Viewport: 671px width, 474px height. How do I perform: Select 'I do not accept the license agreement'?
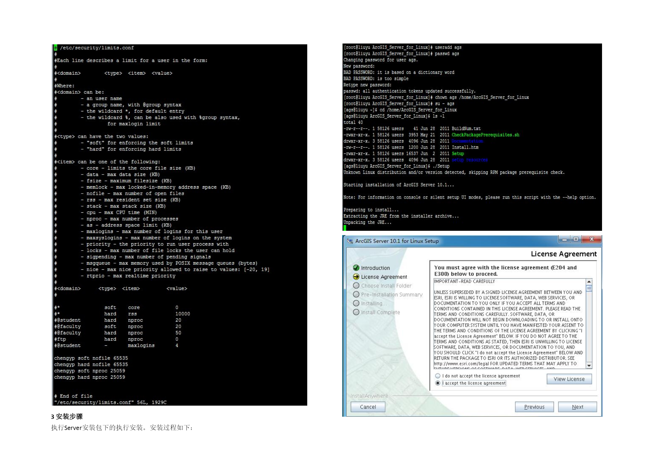438,376
